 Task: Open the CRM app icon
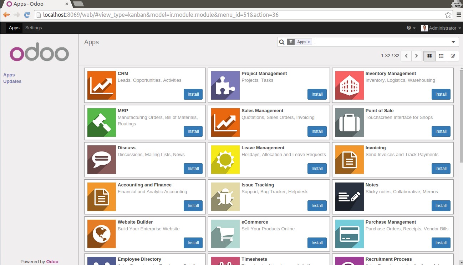pyautogui.click(x=102, y=85)
